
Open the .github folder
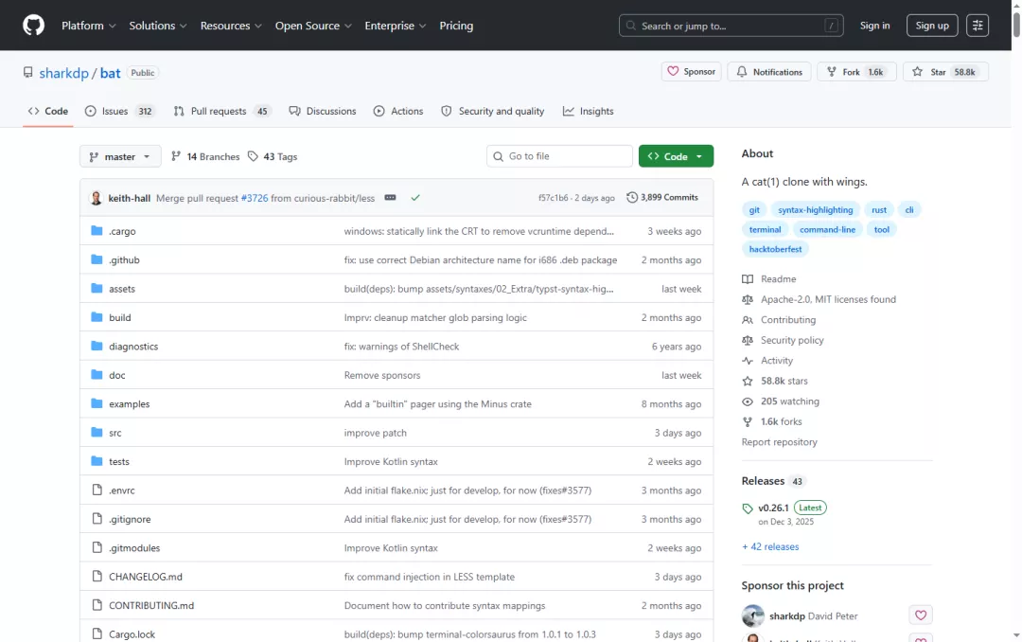(124, 259)
